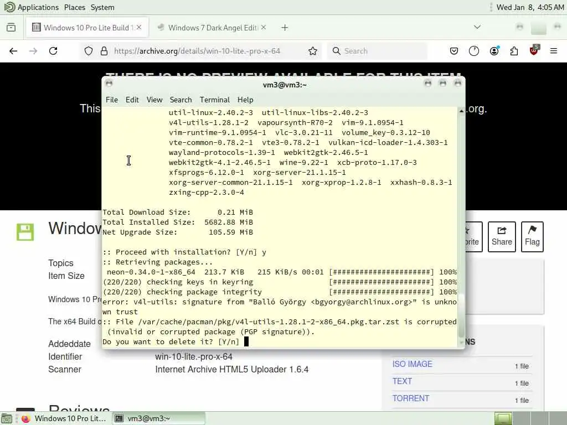Click the clock showing Wed Jan 8
This screenshot has width=567, height=425.
(x=530, y=7)
